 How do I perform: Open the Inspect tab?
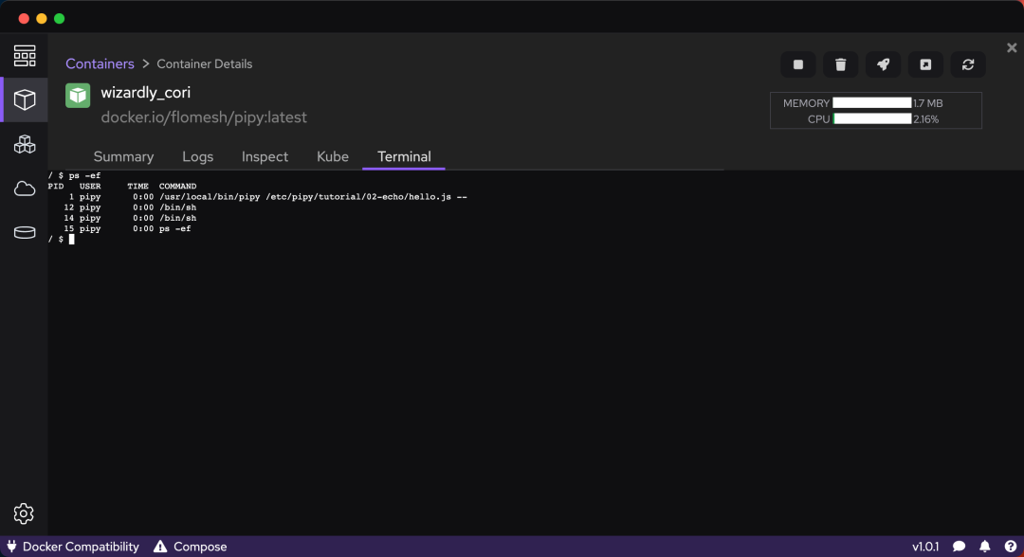point(265,156)
